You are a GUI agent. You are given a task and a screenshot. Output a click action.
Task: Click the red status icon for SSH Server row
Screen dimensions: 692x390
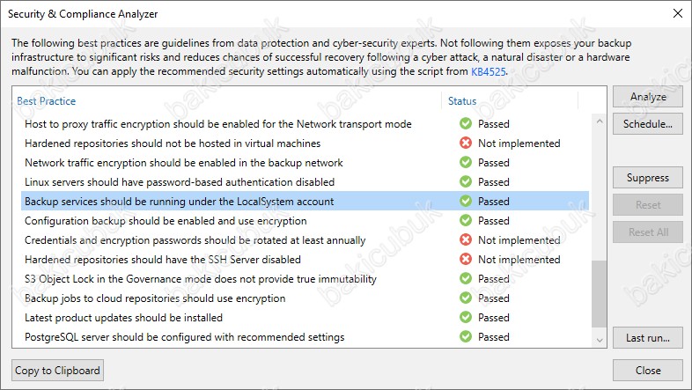tap(466, 260)
